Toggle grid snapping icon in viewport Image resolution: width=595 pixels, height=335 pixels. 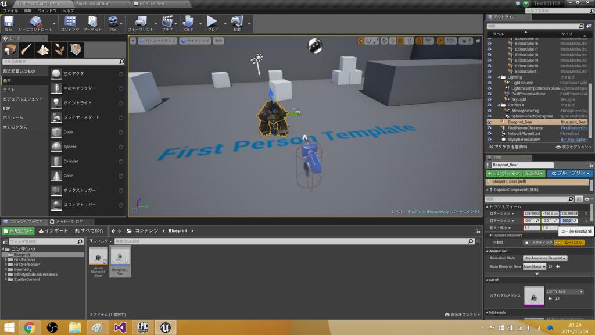(400, 41)
